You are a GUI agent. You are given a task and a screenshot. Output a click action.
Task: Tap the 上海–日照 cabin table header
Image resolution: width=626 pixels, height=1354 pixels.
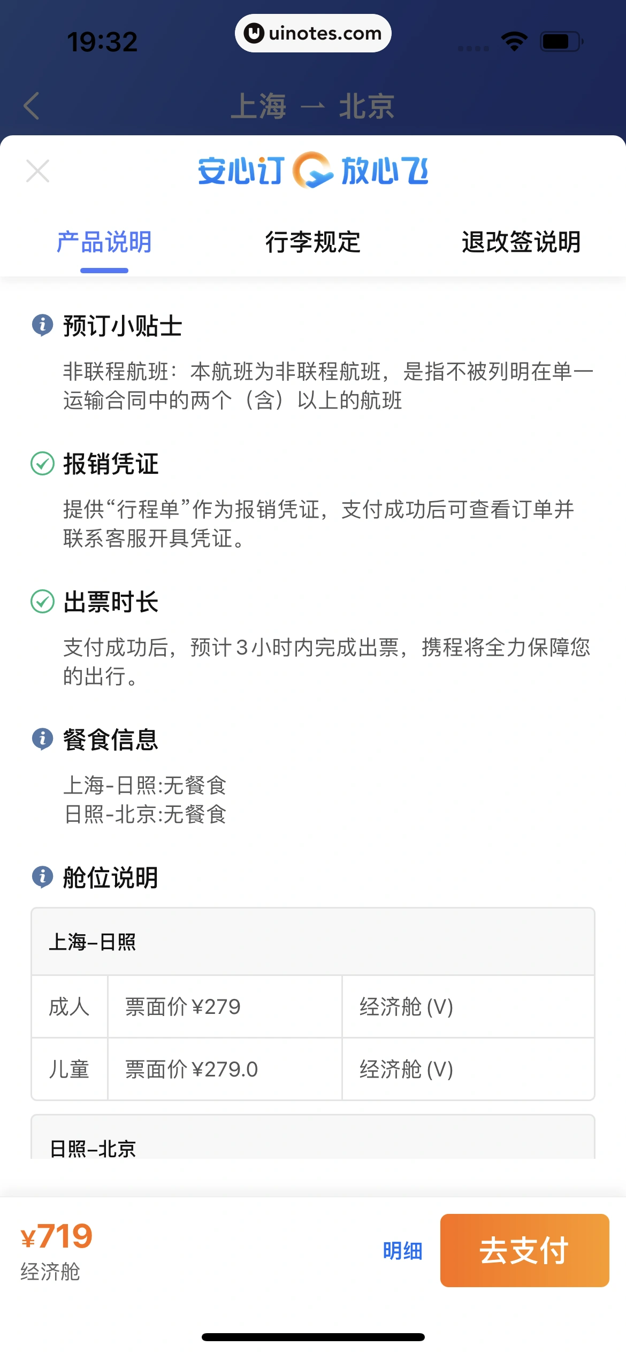[x=92, y=942]
